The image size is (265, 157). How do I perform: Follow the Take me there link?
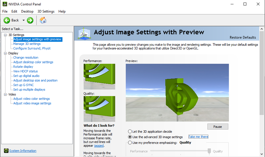point(198,137)
